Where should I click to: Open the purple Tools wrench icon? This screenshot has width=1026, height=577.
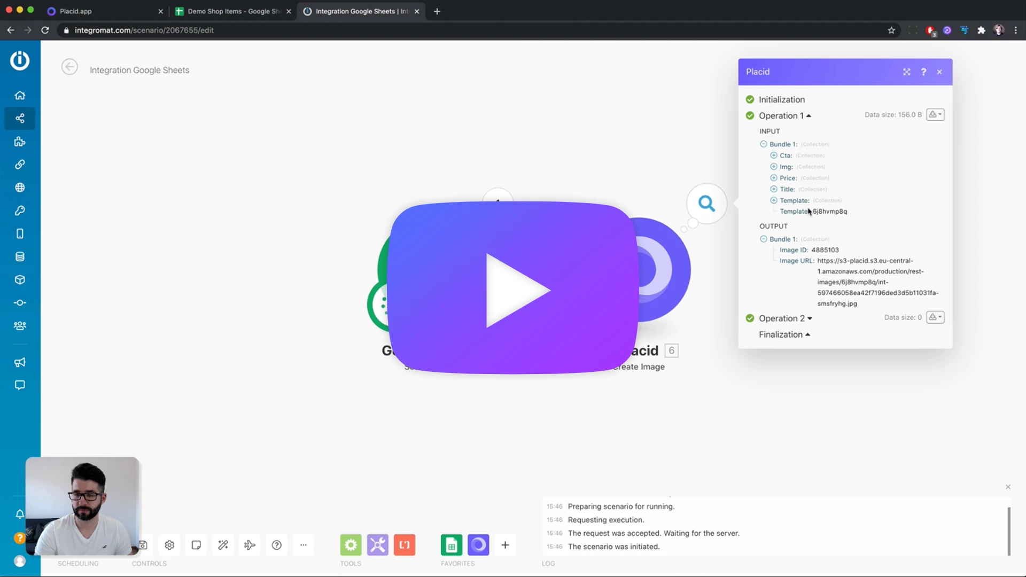(x=377, y=545)
